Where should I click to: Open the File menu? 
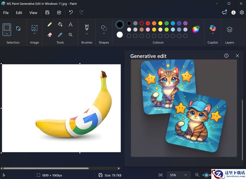6,13
